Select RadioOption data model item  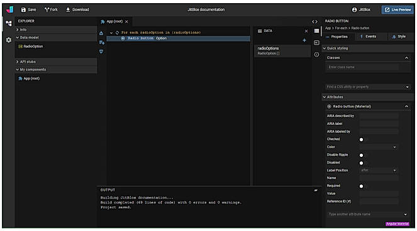[x=31, y=46]
